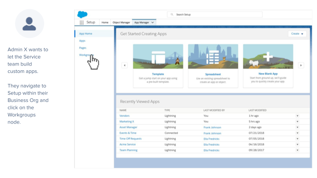Select Workgroups in the left sidebar
The height and width of the screenshot is (178, 317).
pyautogui.click(x=86, y=55)
